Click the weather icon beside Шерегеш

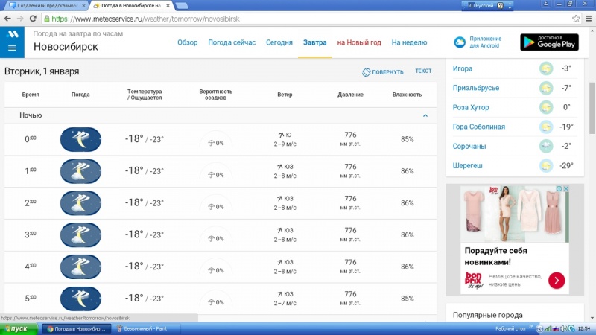tap(546, 165)
